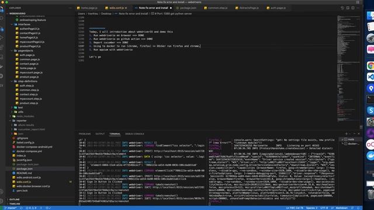The height and width of the screenshot is (210, 374).
Task: Close the terminal panel
Action: [x=358, y=134]
